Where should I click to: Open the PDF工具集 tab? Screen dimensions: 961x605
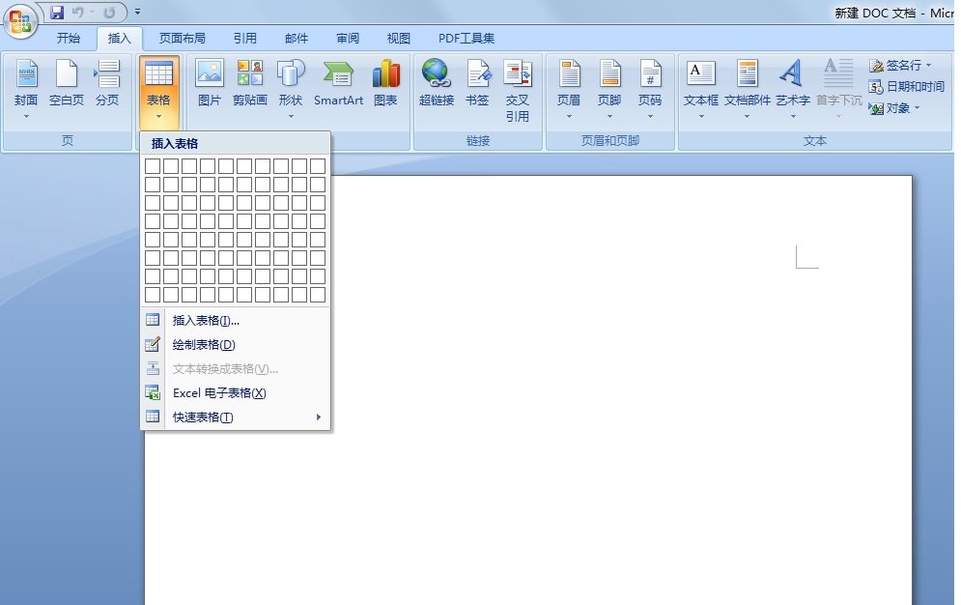(x=466, y=38)
